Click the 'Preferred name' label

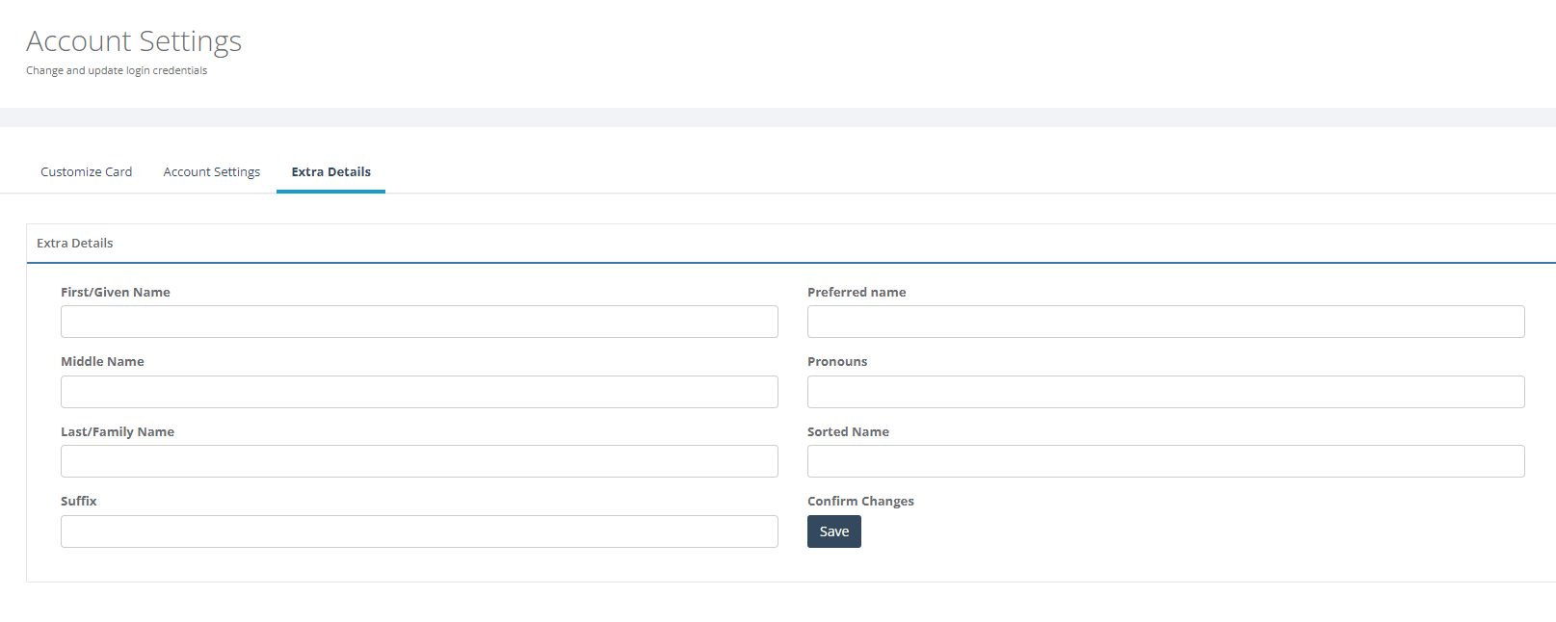pyautogui.click(x=857, y=293)
